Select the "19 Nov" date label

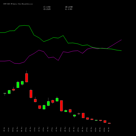[61, 129]
